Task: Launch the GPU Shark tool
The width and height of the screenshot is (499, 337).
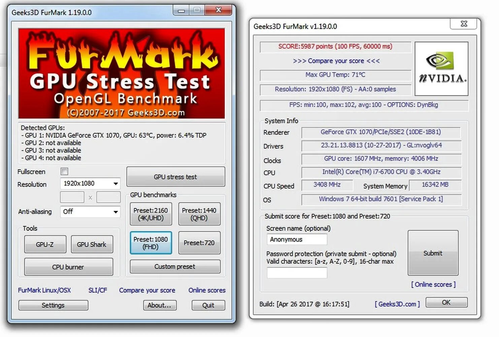Action: 92,245
